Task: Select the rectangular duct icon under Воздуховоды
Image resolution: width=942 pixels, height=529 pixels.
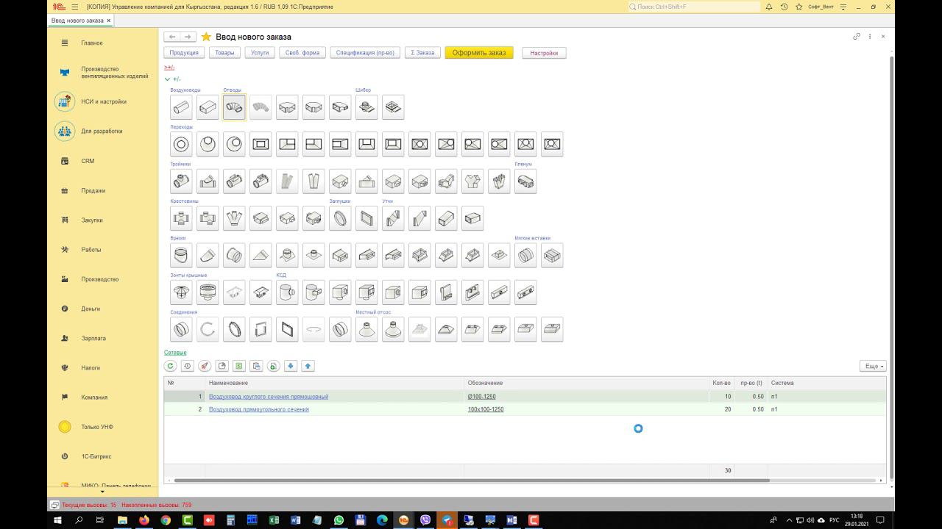Action: coord(208,107)
